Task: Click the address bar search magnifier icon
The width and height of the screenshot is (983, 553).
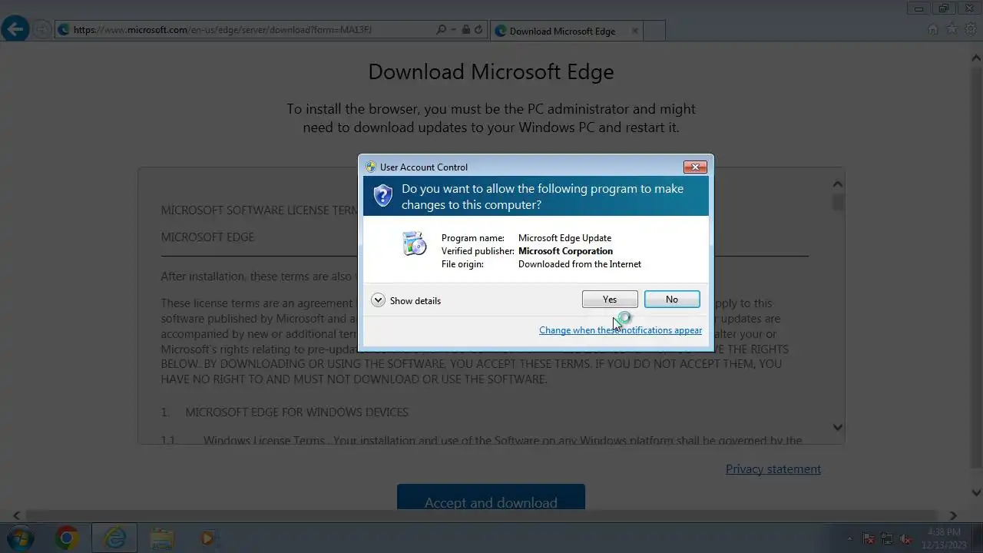Action: click(441, 30)
